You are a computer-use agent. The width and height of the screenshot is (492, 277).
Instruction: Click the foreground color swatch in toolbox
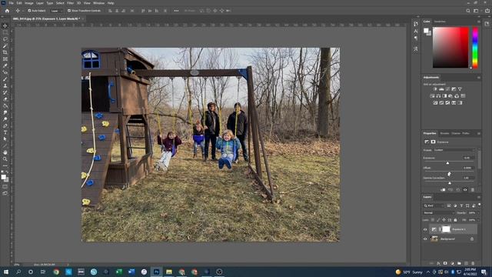click(3, 177)
